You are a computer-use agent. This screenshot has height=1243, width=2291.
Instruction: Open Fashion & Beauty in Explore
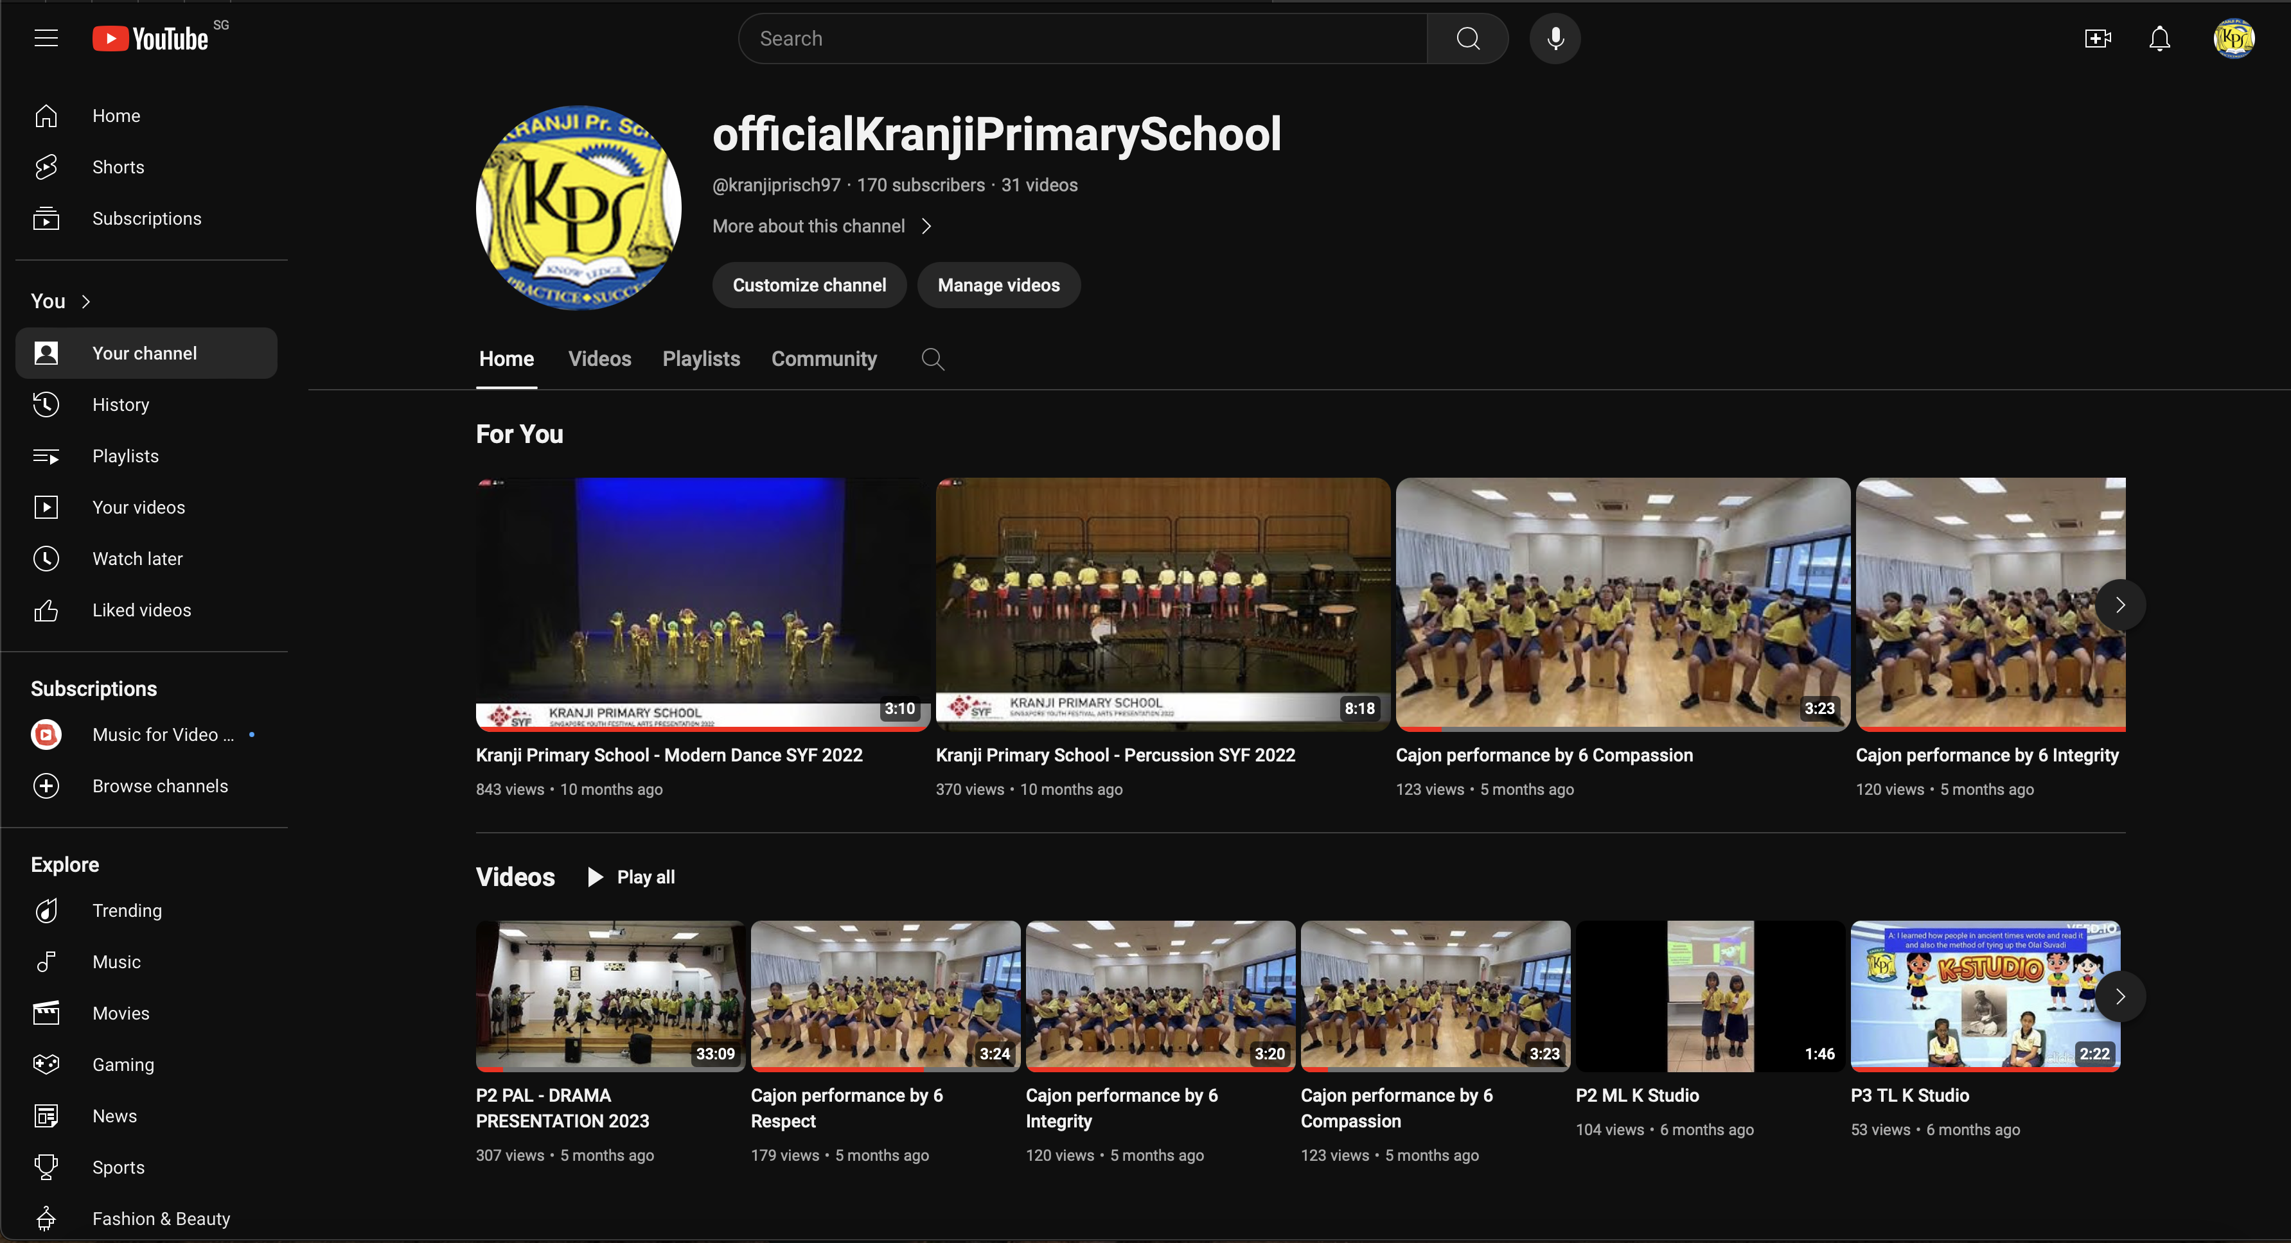coord(146,1219)
